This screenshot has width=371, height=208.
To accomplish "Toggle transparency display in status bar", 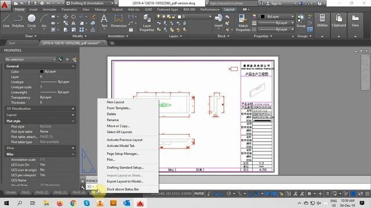I will point(275,194).
